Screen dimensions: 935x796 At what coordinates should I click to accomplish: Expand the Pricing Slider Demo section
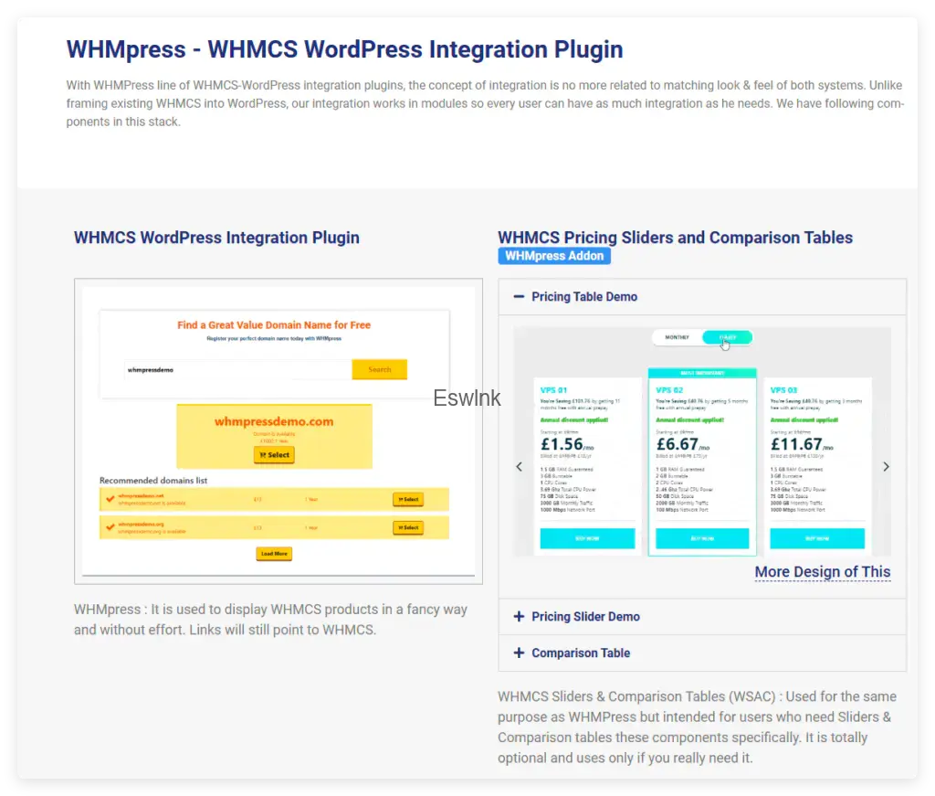(x=585, y=617)
